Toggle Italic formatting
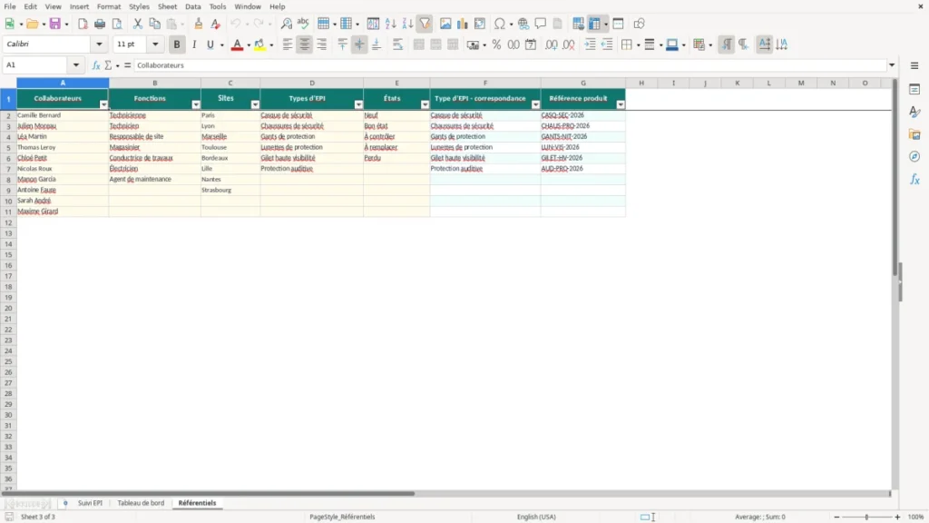Image resolution: width=929 pixels, height=523 pixels. pos(194,44)
